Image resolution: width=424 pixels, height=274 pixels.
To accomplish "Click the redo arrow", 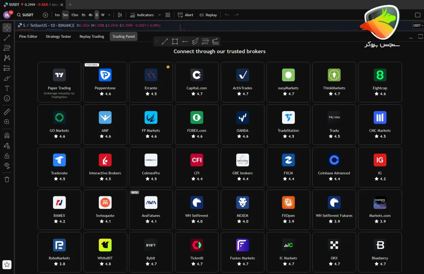I will (x=237, y=15).
